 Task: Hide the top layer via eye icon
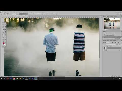point(103,48)
